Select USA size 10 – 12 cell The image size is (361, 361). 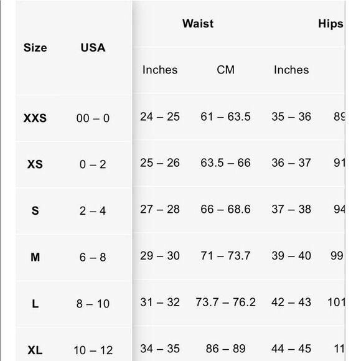pos(93,350)
